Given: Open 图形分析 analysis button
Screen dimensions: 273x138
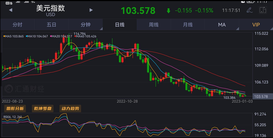Looking at the screenshot, I should tap(15, 108).
